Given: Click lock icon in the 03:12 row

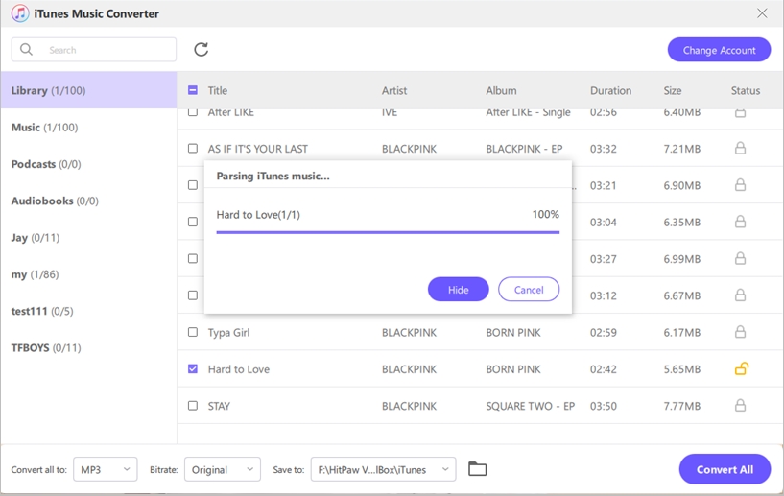Looking at the screenshot, I should click(740, 295).
